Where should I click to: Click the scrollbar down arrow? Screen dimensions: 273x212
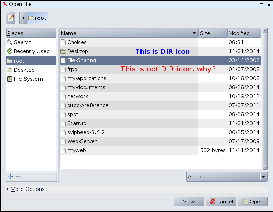pos(265,167)
